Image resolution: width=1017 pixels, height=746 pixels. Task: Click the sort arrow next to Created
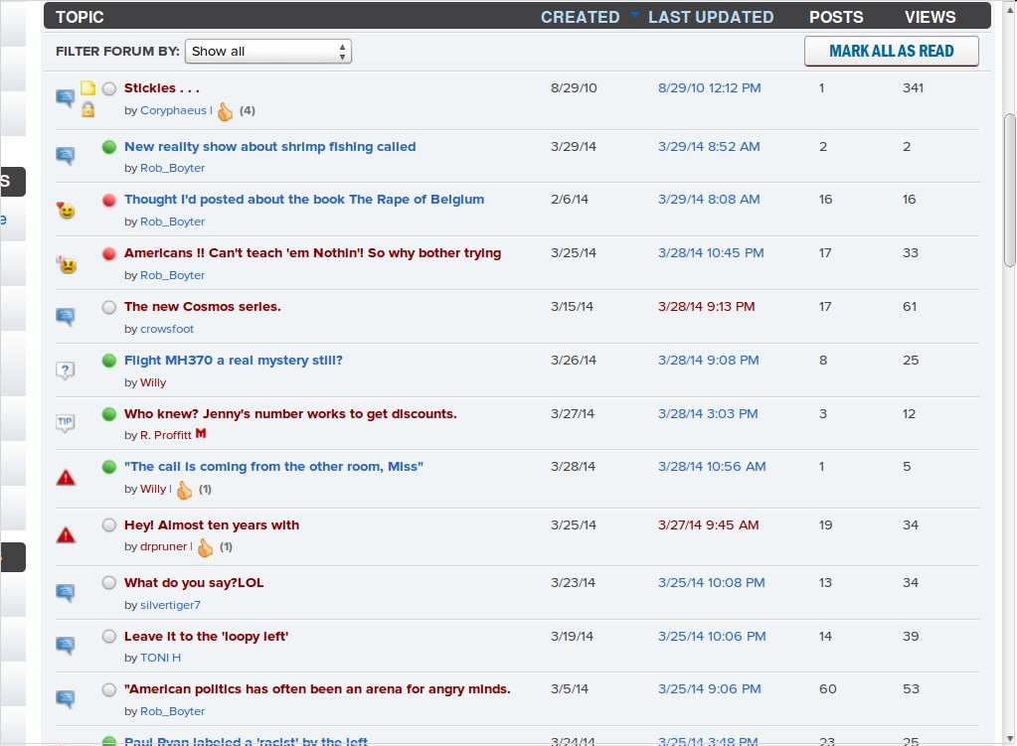tap(634, 16)
